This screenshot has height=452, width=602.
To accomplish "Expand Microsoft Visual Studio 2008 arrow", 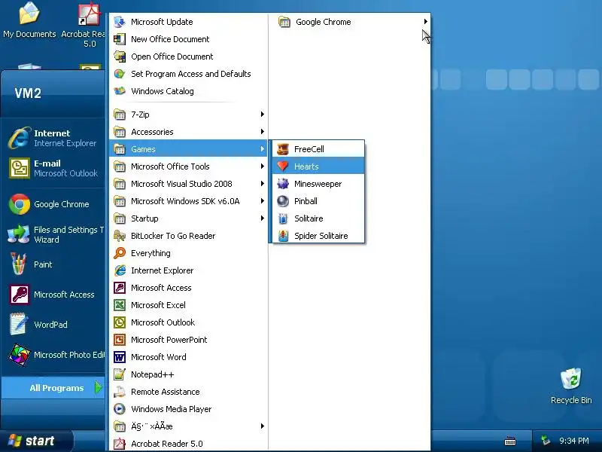I will (x=262, y=183).
